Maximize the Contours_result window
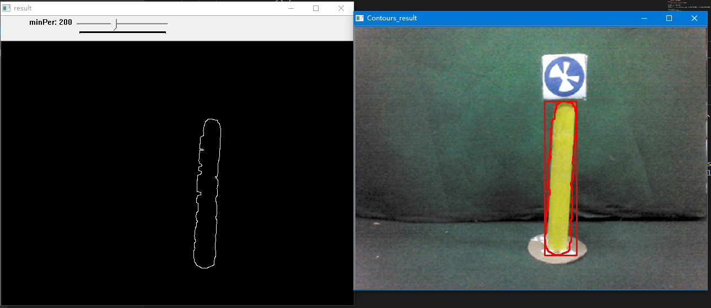The width and height of the screenshot is (711, 308). 669,18
